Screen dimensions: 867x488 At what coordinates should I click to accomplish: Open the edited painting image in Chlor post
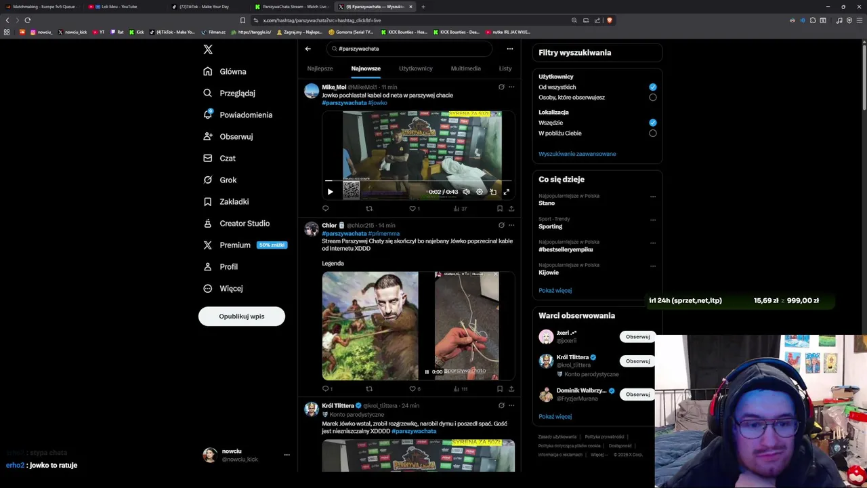tap(370, 326)
